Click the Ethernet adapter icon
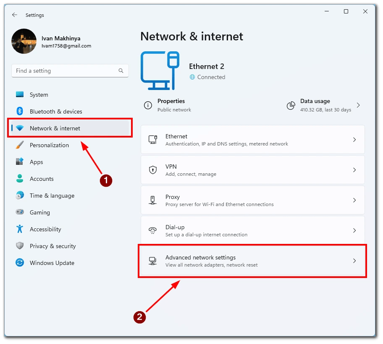The image size is (383, 344). (152, 139)
